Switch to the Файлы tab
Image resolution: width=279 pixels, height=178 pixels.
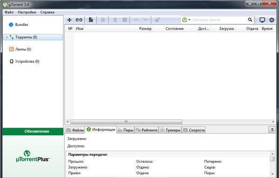[x=75, y=130]
